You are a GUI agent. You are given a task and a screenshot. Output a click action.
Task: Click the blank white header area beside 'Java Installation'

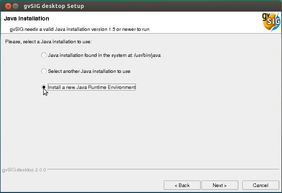coord(160,19)
